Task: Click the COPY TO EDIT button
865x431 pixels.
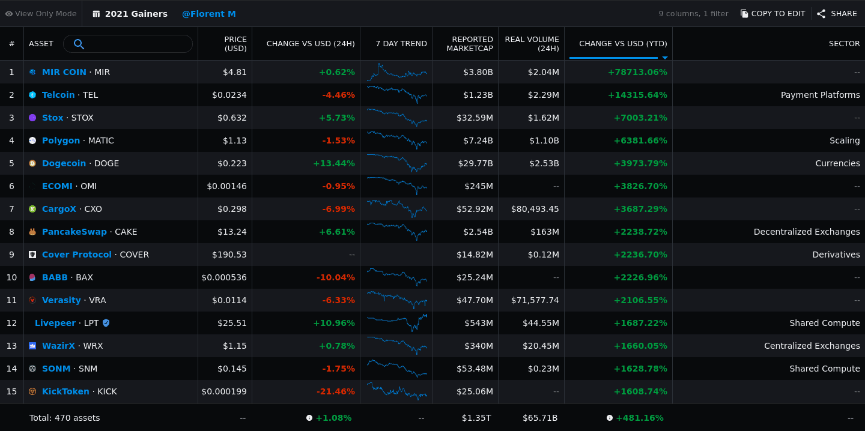Action: [772, 14]
